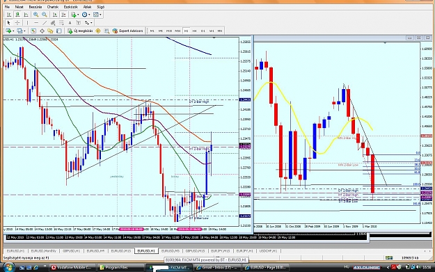Select the arrow cursor tool

8,23
